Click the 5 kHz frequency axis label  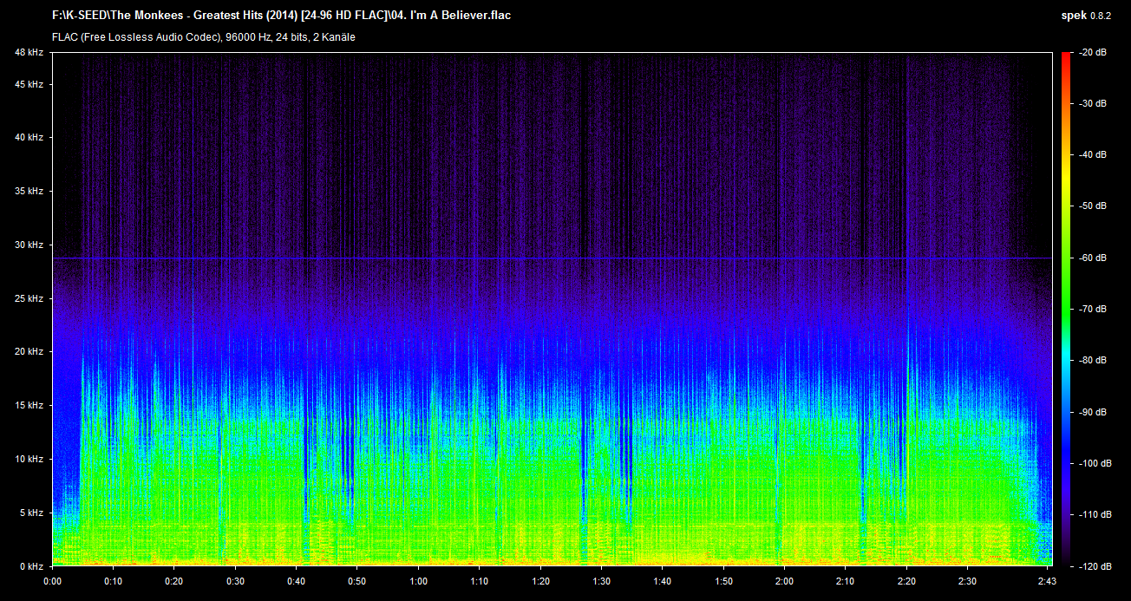click(x=30, y=513)
